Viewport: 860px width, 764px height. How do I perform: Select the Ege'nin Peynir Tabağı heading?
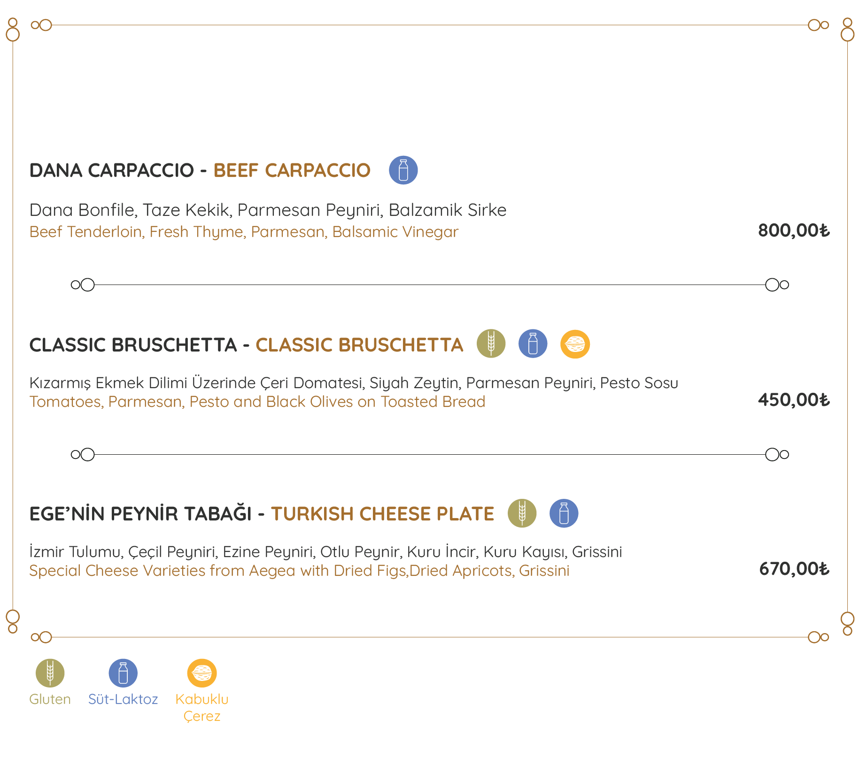pyautogui.click(x=262, y=513)
